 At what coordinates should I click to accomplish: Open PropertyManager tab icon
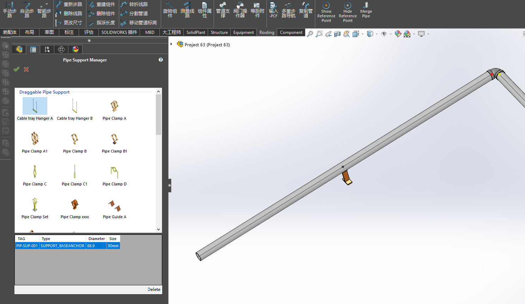tap(33, 49)
